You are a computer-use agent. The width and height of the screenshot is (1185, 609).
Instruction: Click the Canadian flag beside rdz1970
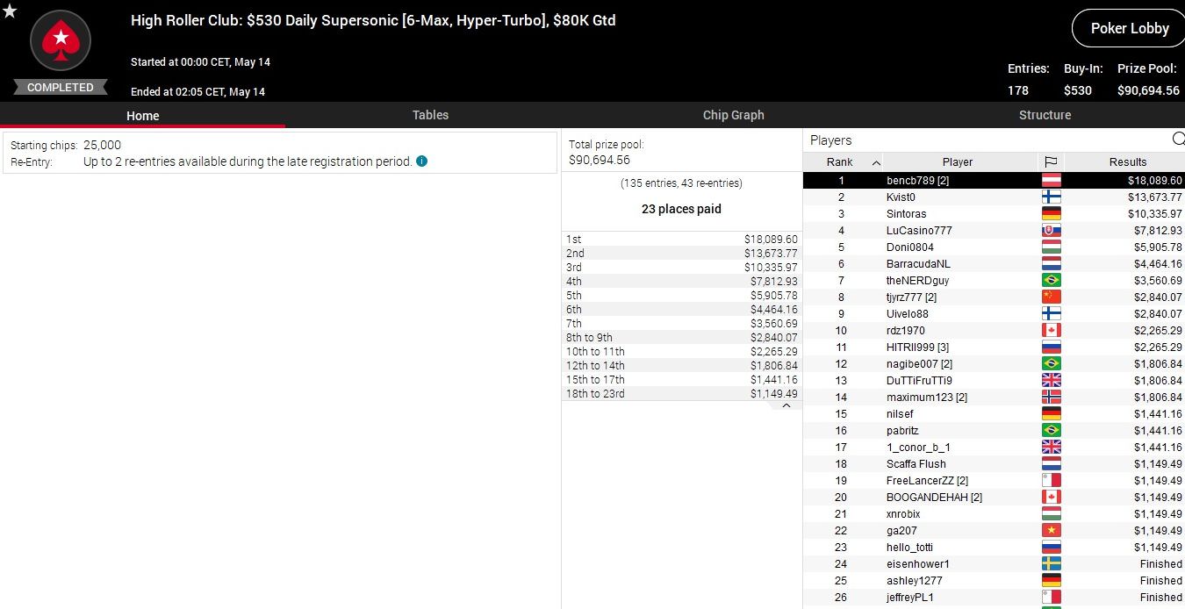tap(1051, 331)
